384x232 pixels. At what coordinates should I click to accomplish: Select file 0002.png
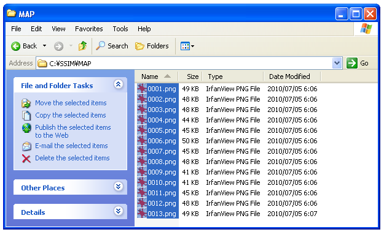pyautogui.click(x=162, y=99)
